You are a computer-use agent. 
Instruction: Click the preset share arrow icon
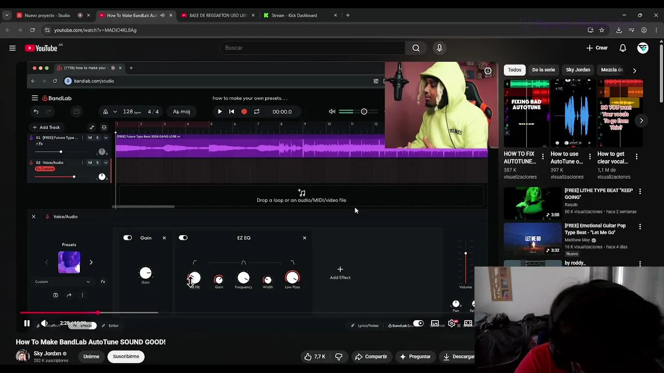tap(68, 295)
